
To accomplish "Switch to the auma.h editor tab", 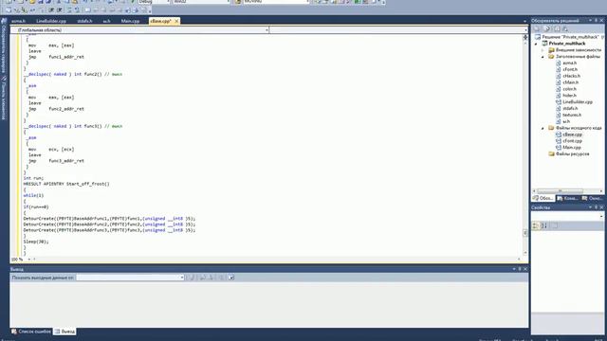I will point(18,21).
